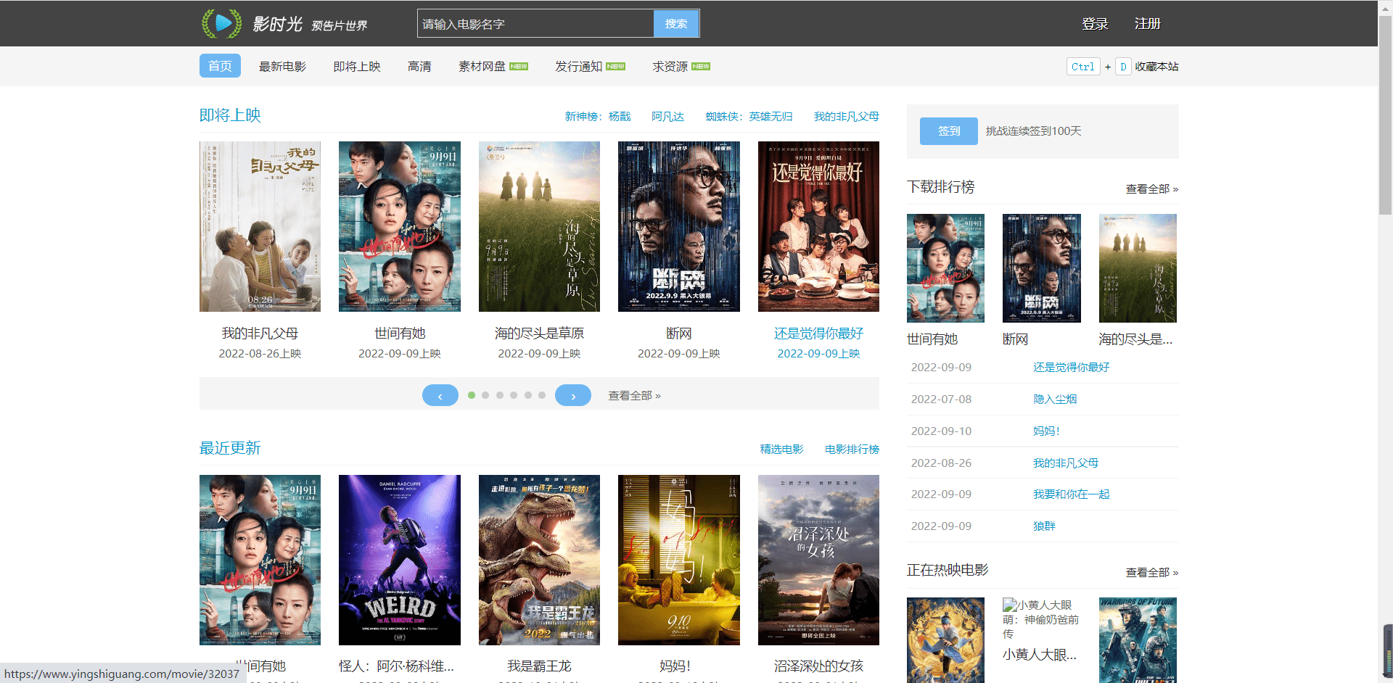
Task: Select the fifth carousel page dot
Action: coord(528,395)
